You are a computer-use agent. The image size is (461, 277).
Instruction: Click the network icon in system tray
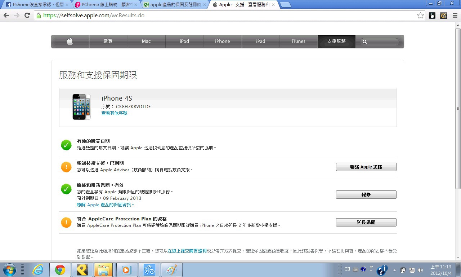[x=412, y=270]
